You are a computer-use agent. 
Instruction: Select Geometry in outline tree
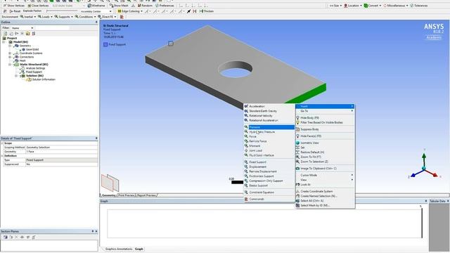pyautogui.click(x=25, y=46)
